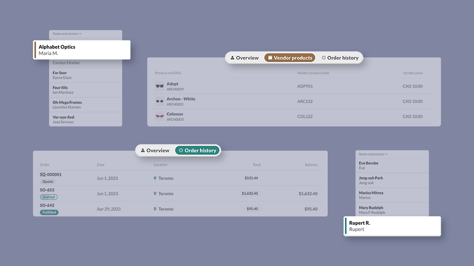Click the person icon on the upper Overview tab
Screen dimensions: 474x266
232,57
